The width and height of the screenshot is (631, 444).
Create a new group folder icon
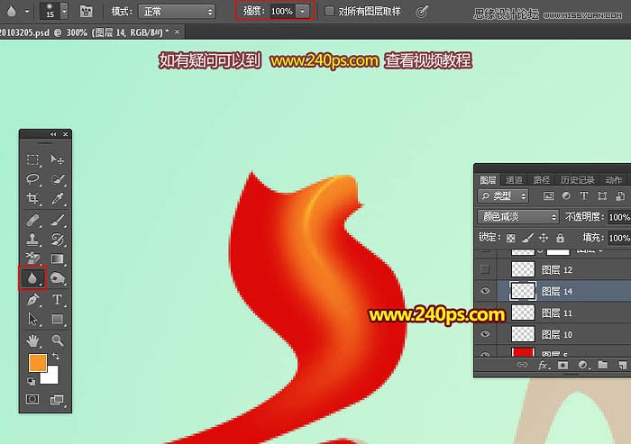(x=602, y=365)
